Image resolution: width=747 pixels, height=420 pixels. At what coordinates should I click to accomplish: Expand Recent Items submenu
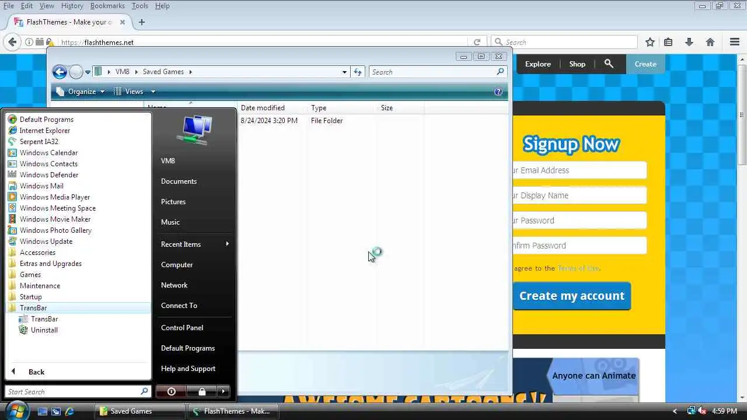[x=194, y=244]
